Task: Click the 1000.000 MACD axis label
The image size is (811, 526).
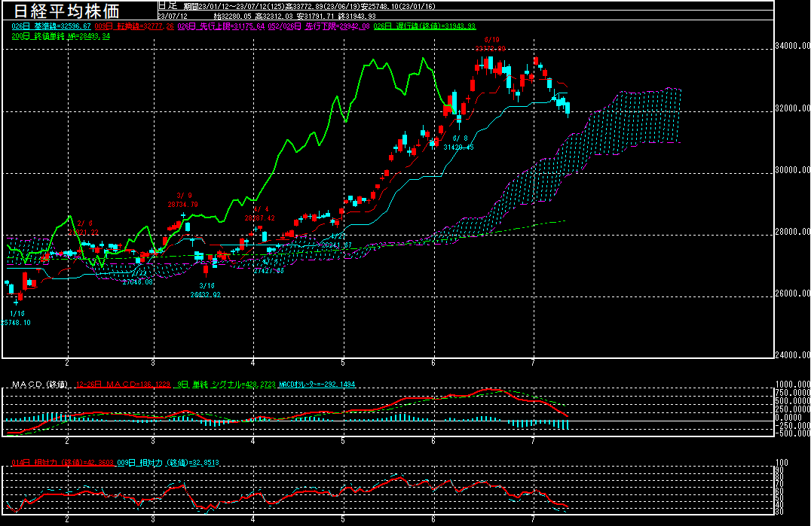Action: coord(793,385)
